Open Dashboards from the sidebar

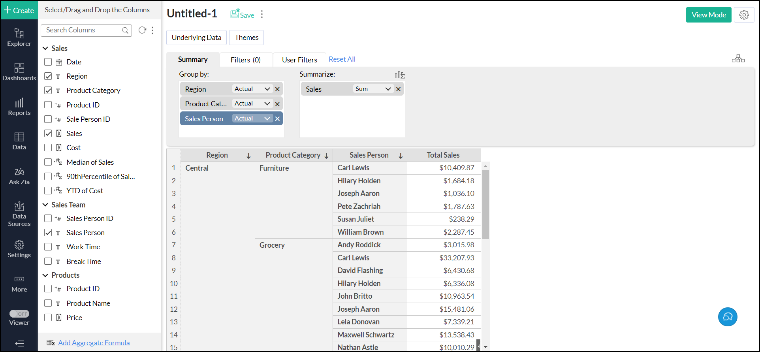19,72
